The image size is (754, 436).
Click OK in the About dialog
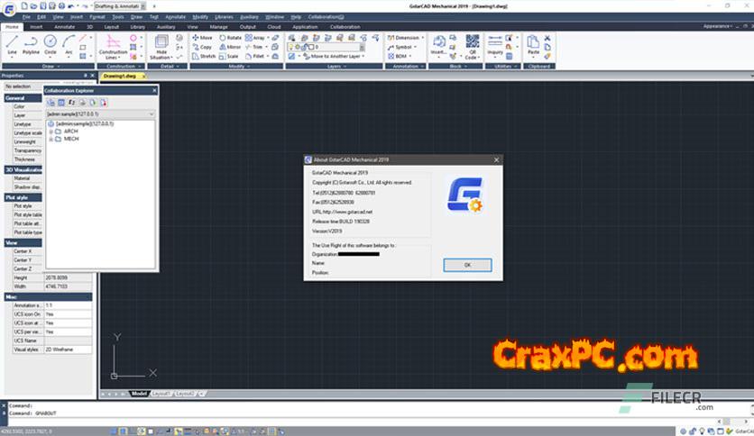pyautogui.click(x=467, y=265)
